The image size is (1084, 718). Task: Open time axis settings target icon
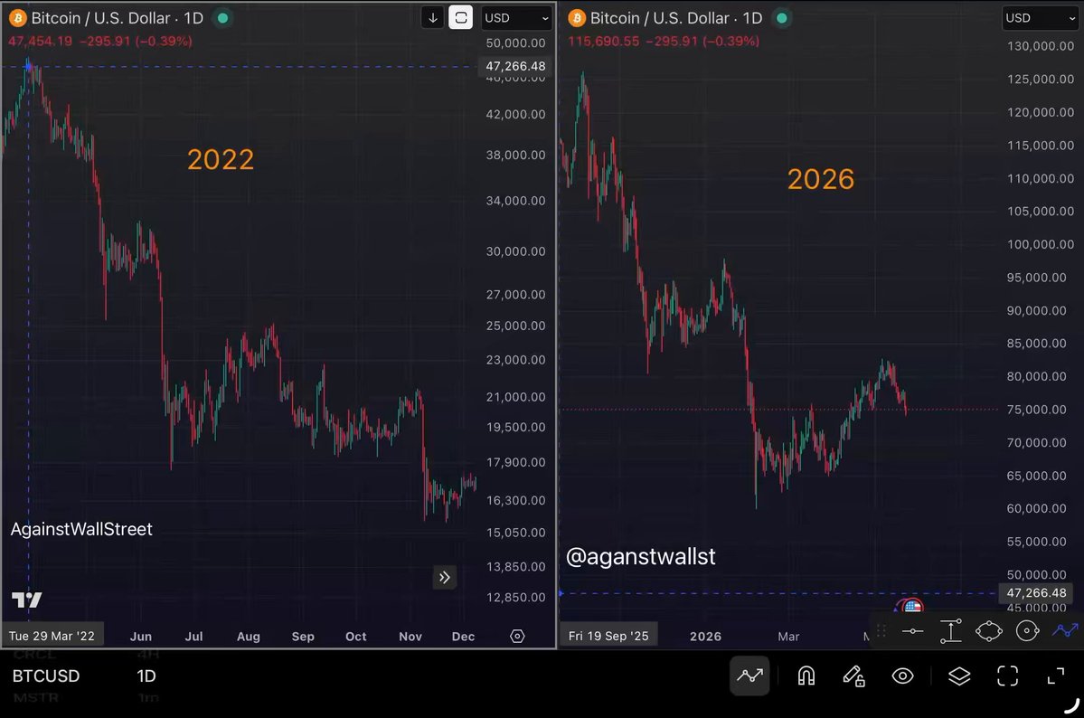click(x=517, y=636)
